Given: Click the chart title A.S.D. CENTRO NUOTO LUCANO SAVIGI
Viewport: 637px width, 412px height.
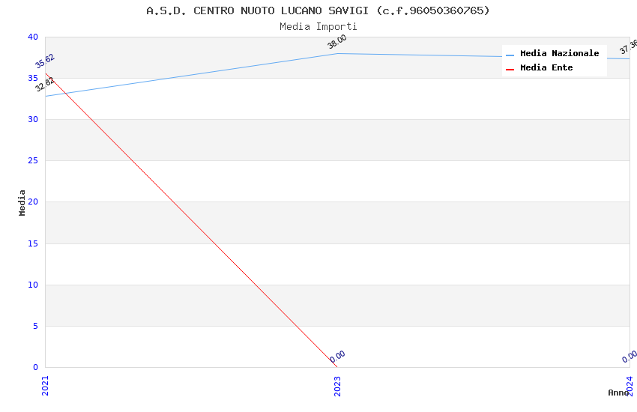Looking at the screenshot, I should point(318,10).
